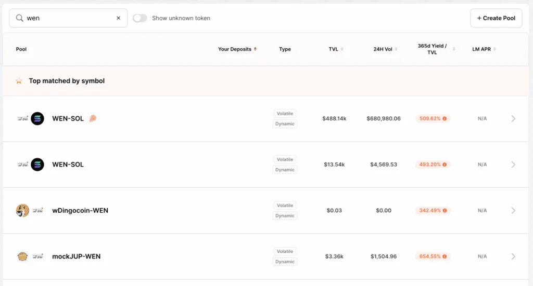Screen dimensions: 533x286
Task: Click the wDingocoin token icon
Action: (22, 211)
